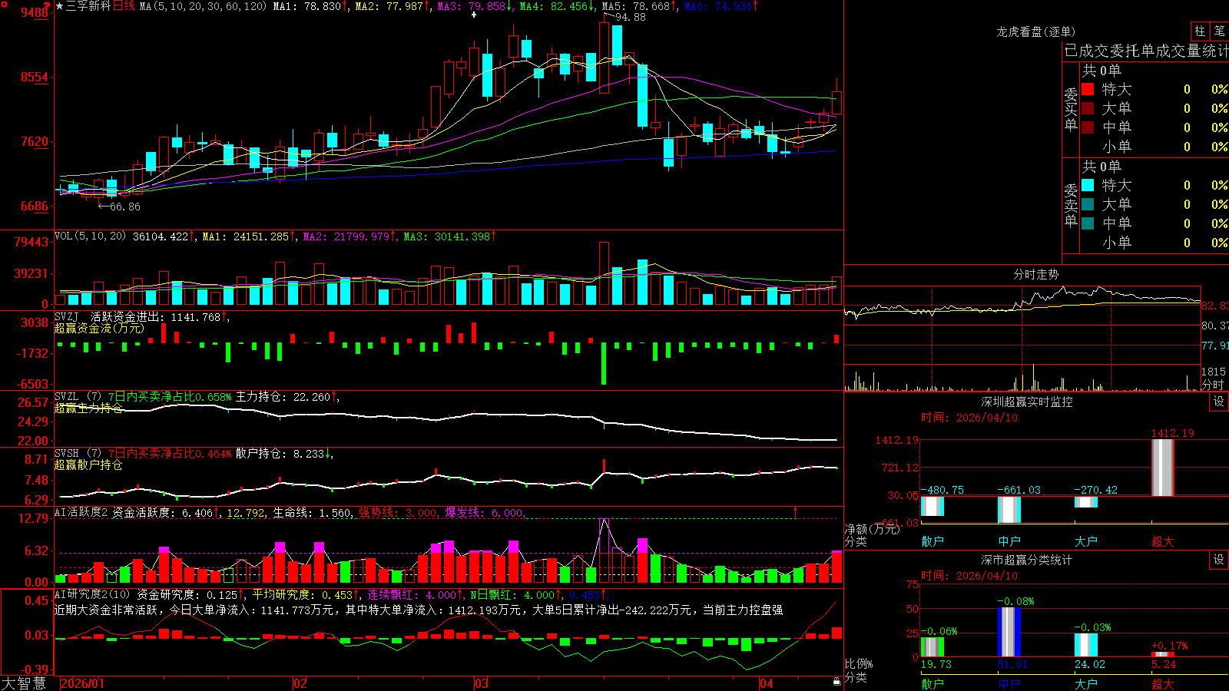Switch order view to 柱 (bar) mode
Viewport: 1229px width, 691px height.
point(1200,31)
